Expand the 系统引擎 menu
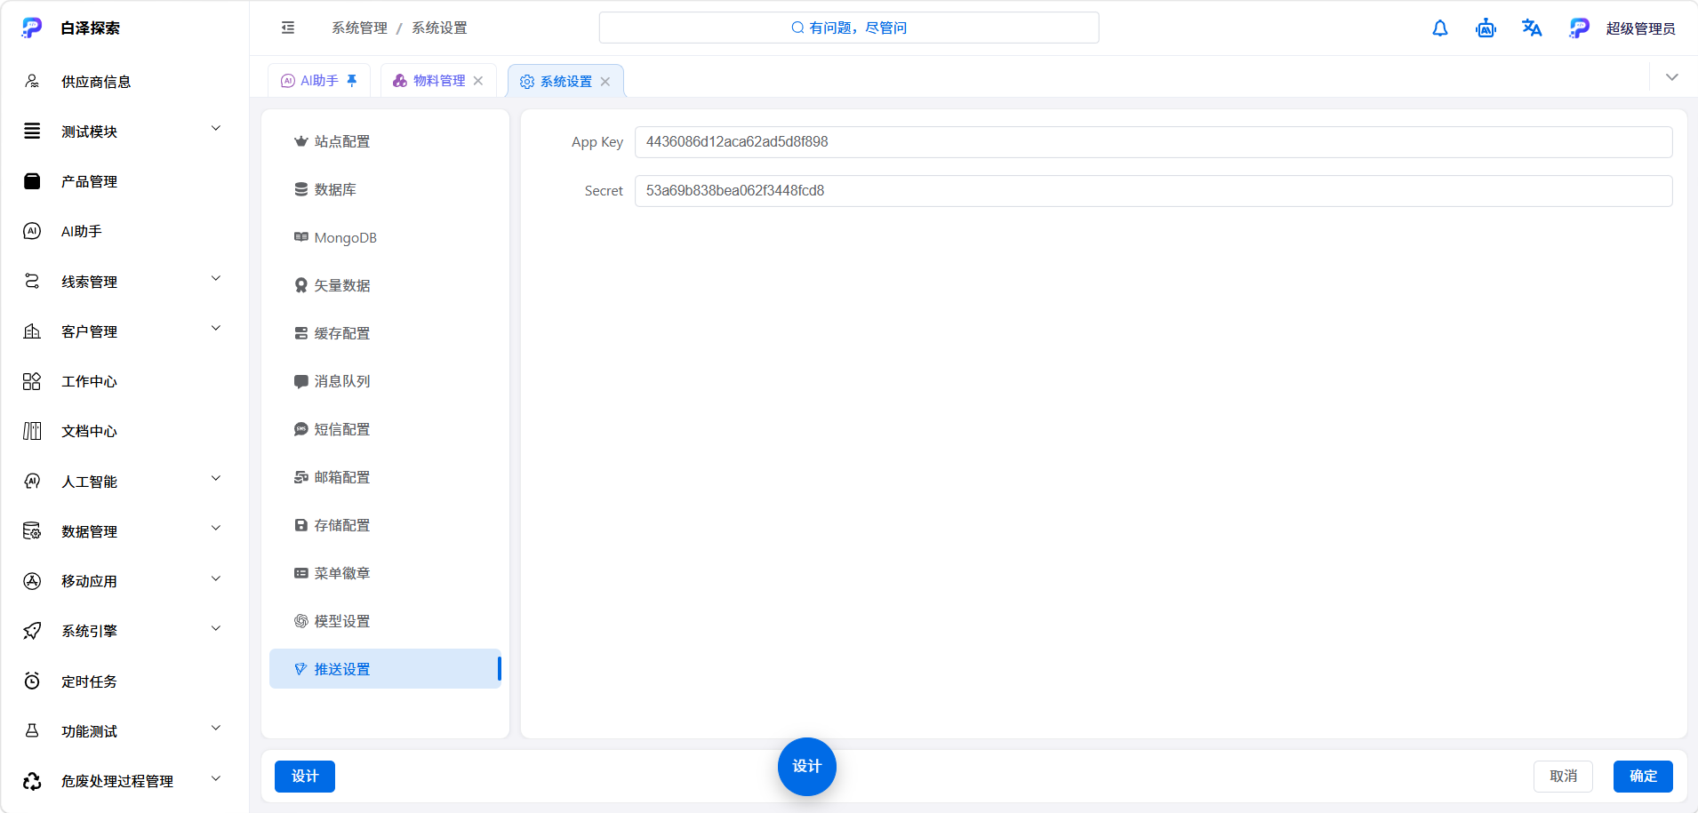 click(124, 631)
